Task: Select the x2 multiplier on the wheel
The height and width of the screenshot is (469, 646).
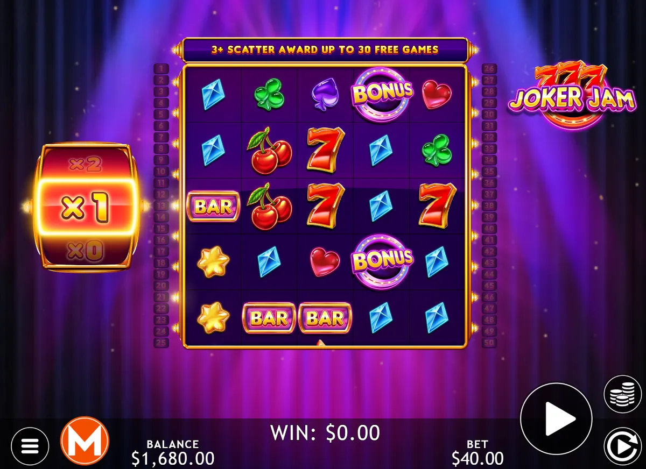Action: tap(85, 164)
